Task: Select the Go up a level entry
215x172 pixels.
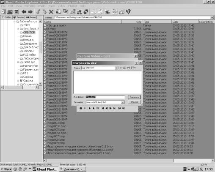Action: [56, 25]
